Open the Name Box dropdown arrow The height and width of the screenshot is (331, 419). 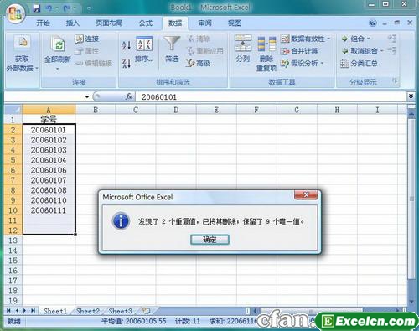pyautogui.click(x=87, y=96)
